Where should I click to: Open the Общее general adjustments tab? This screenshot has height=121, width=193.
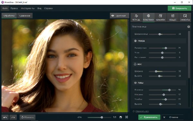pos(173,17)
